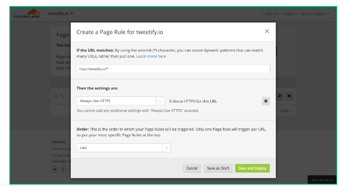Open the Cloudflare logo home link
340x186 pixels.
click(x=26, y=14)
